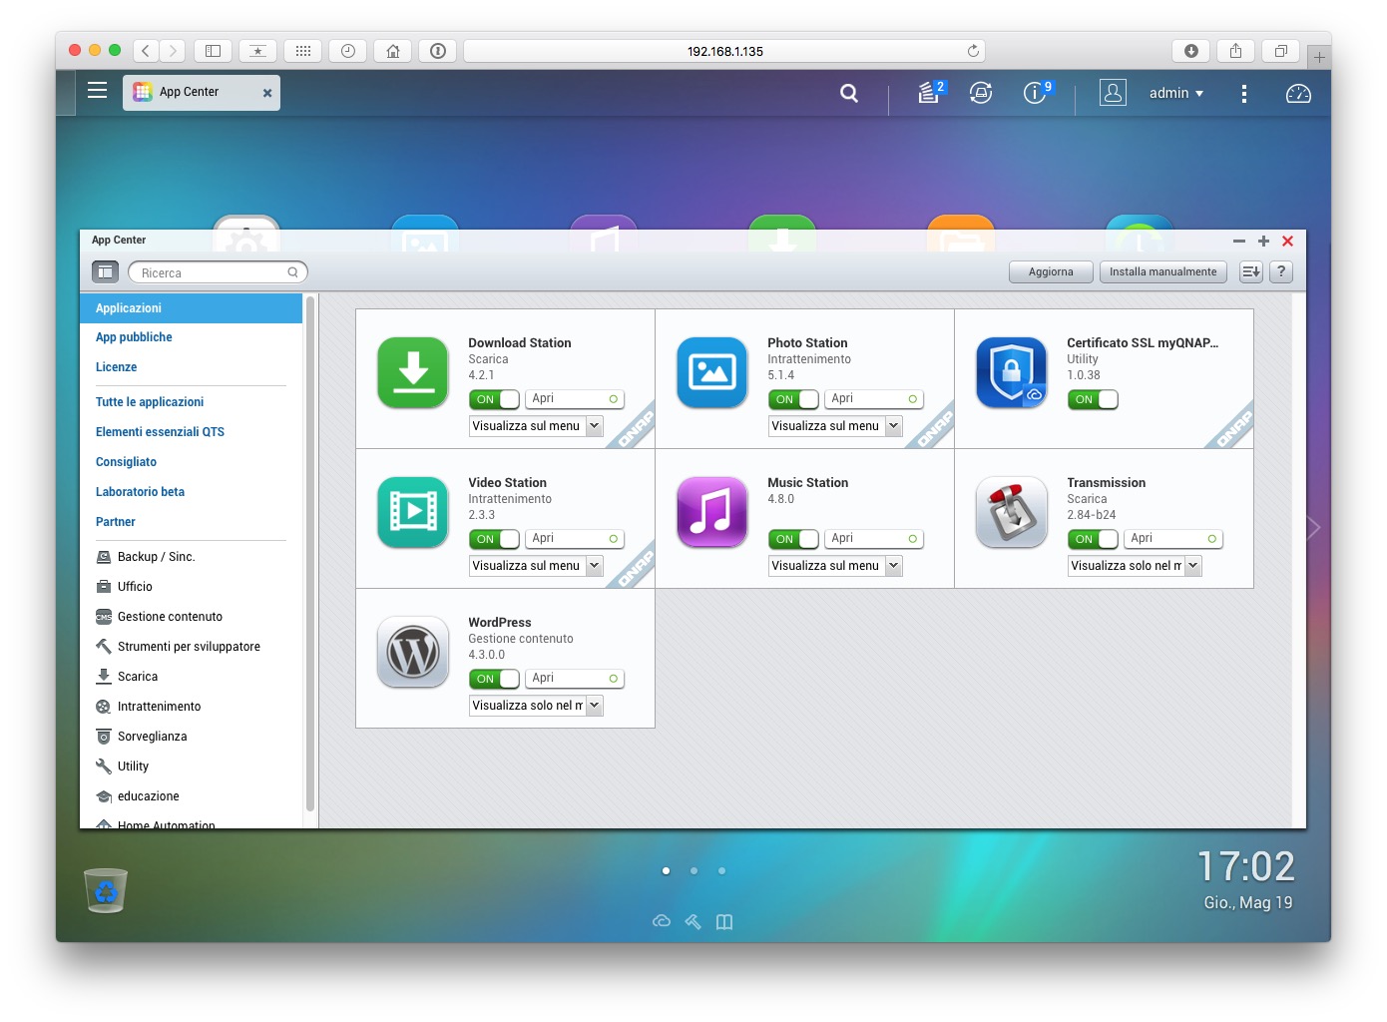This screenshot has width=1387, height=1022.
Task: Select Elementi essenziali QTS category
Action: pyautogui.click(x=160, y=432)
